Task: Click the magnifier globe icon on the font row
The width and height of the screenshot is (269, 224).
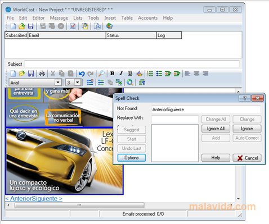Action: (130, 83)
